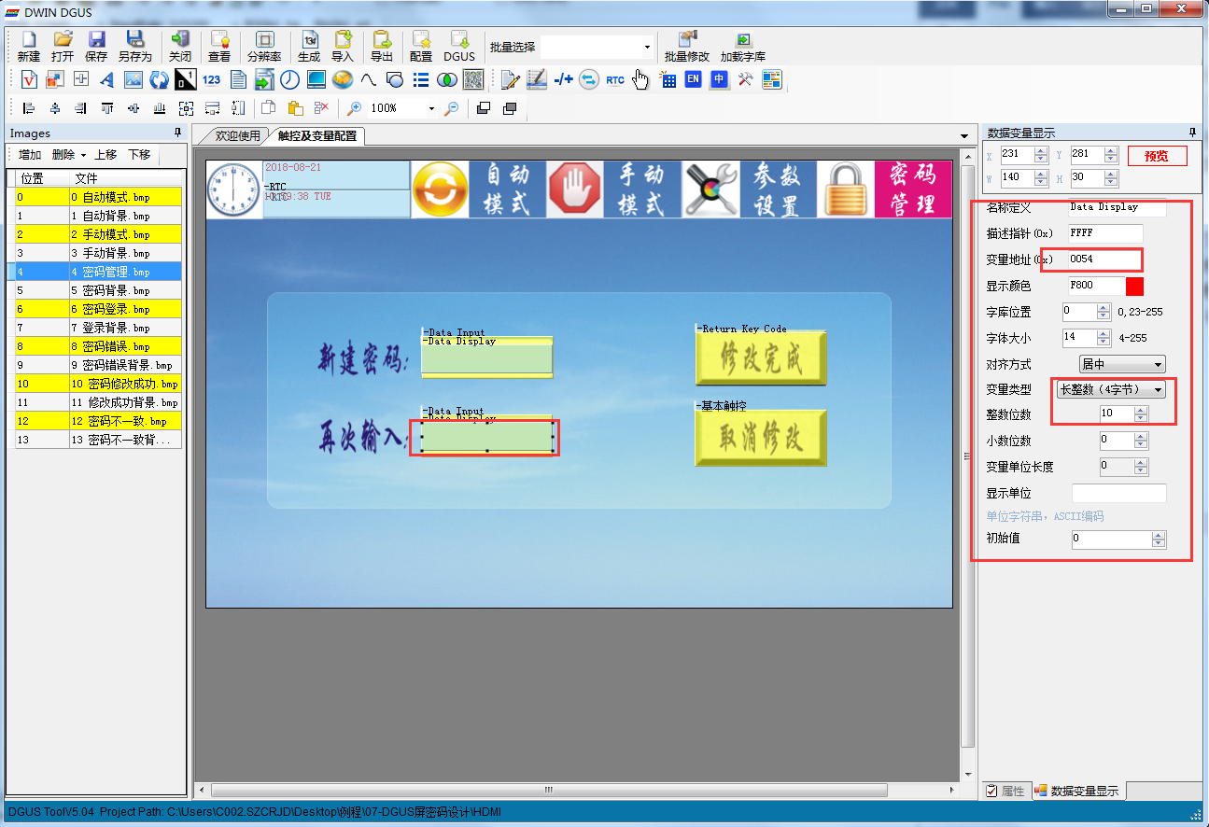Click the 生成 (Generate) icon
This screenshot has height=827, width=1209.
coord(308,46)
